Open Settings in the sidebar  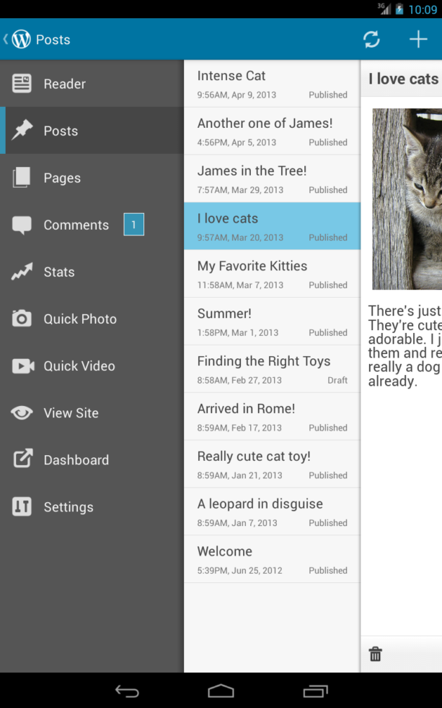point(68,507)
